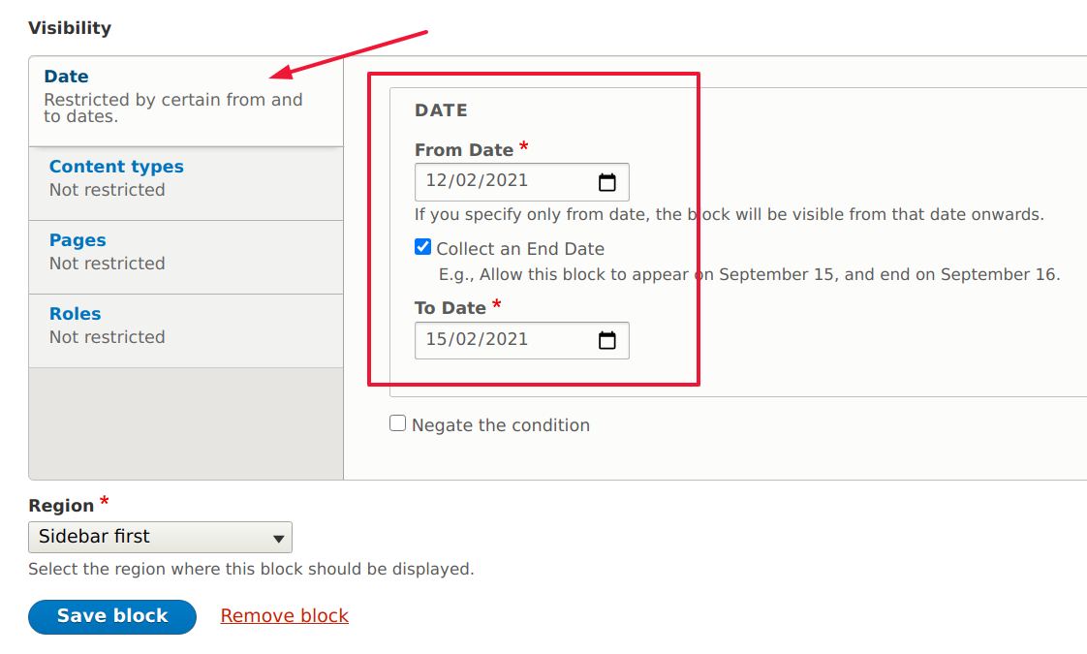Image resolution: width=1087 pixels, height=654 pixels.
Task: Uncheck the Collect an End Date checkbox
Action: click(x=422, y=247)
